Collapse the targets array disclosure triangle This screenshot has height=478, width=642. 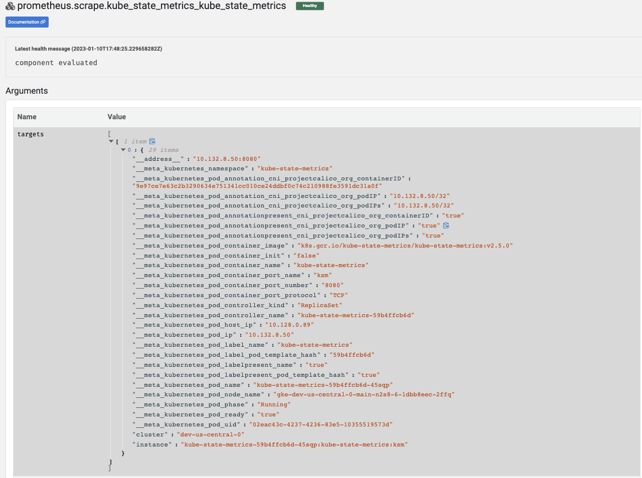pos(111,141)
